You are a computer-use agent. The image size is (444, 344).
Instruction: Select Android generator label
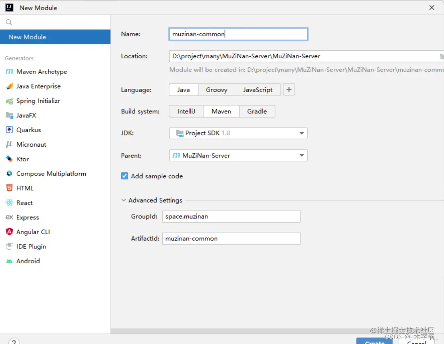point(28,261)
